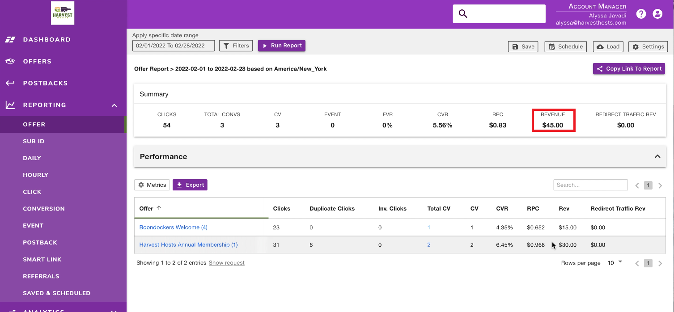
Task: Open the date range picker field
Action: click(x=174, y=46)
